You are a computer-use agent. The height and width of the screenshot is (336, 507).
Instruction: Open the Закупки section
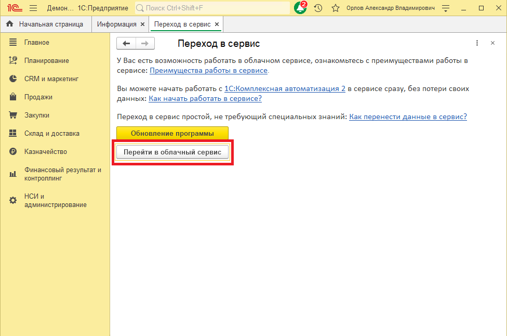tap(37, 115)
